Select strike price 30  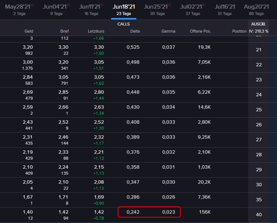[x=259, y=185]
